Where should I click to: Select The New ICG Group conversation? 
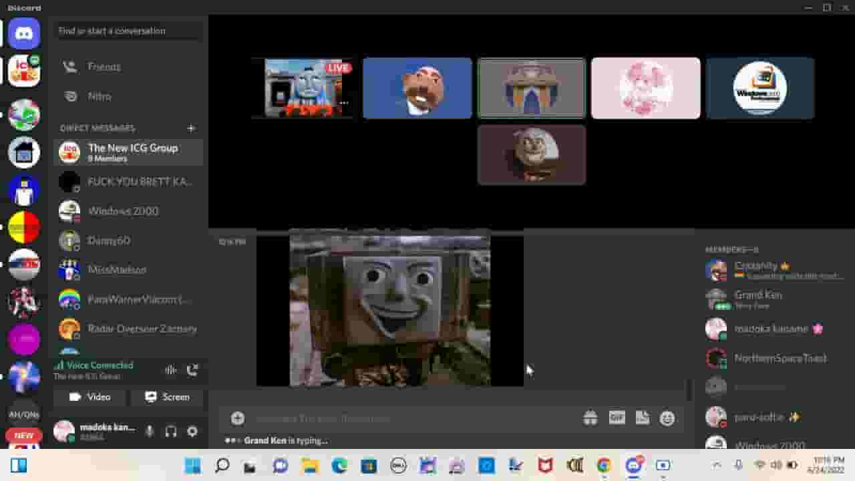click(x=128, y=152)
